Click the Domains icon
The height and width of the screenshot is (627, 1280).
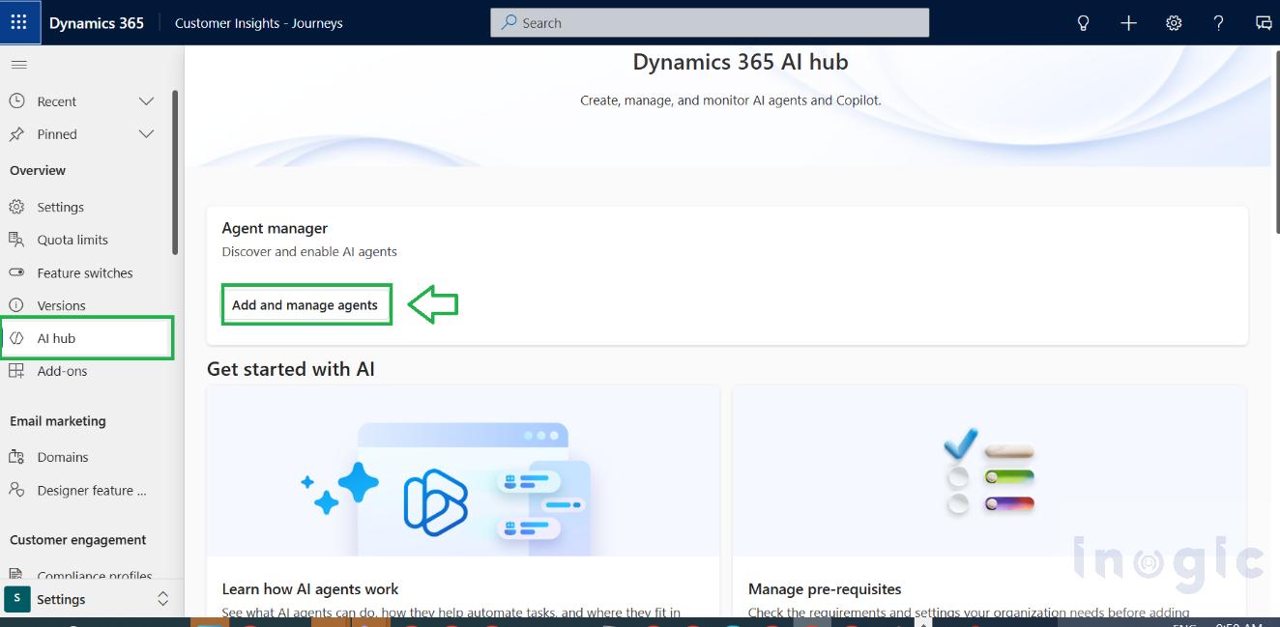(16, 457)
